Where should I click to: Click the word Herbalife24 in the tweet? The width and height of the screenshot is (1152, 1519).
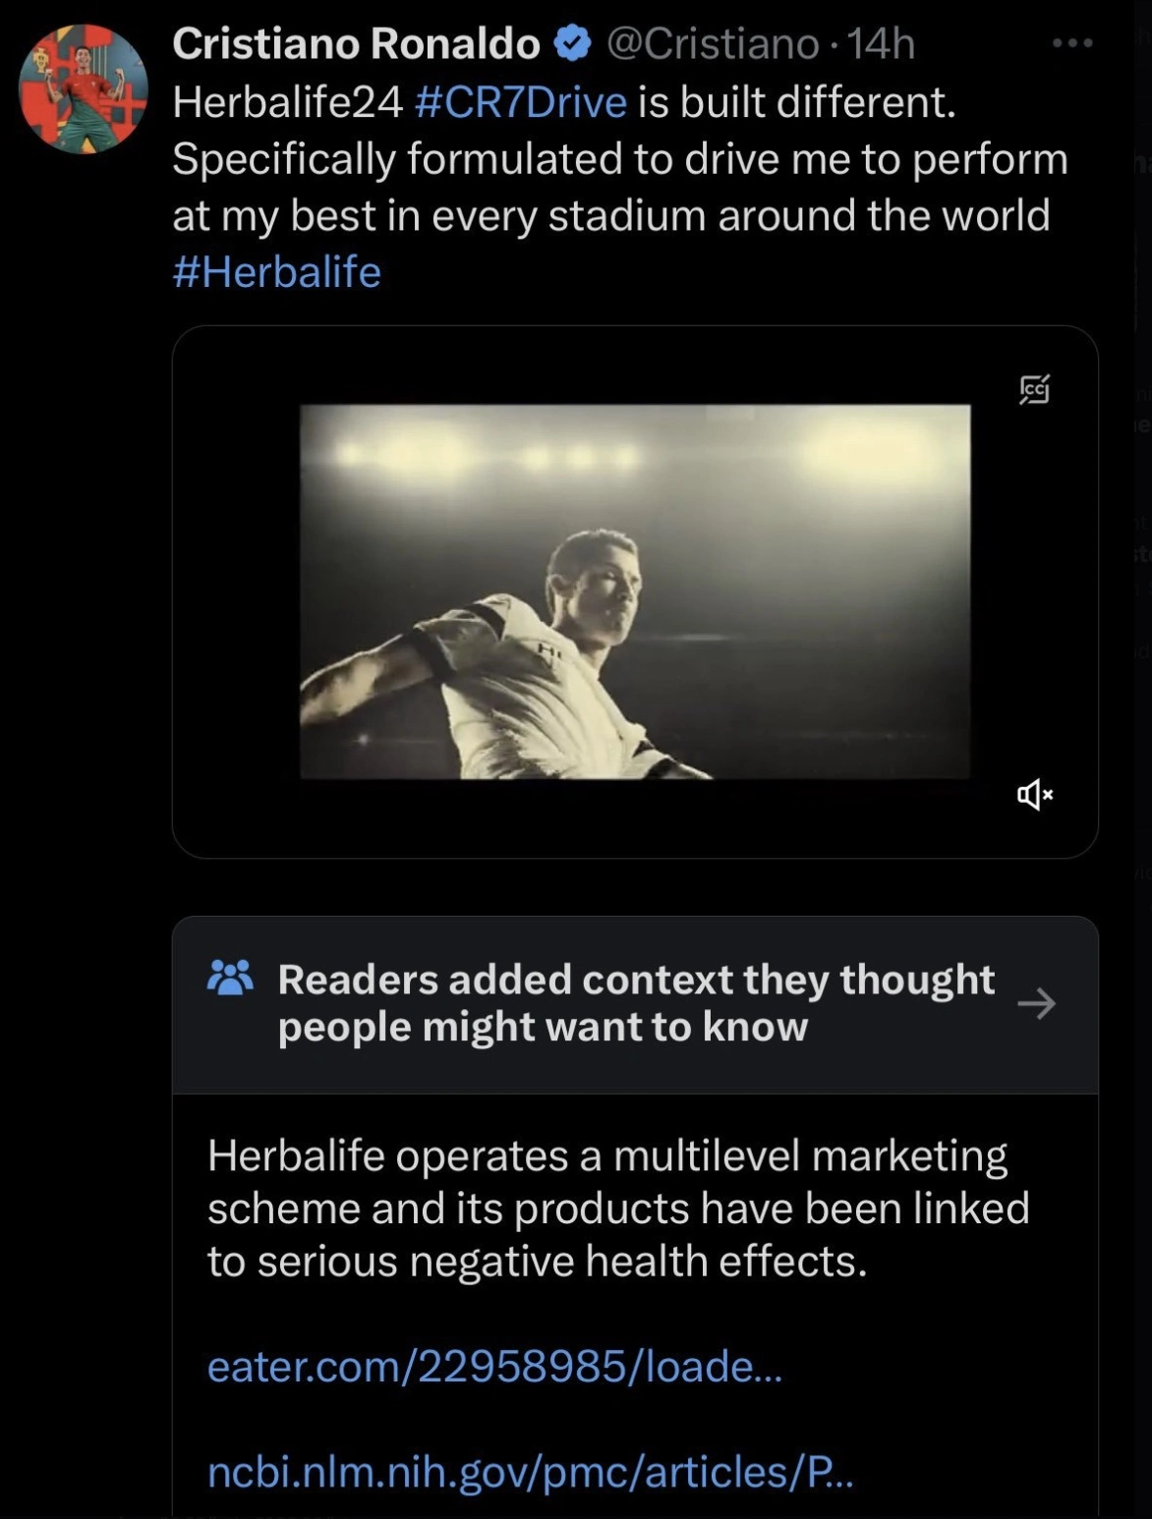click(x=287, y=102)
